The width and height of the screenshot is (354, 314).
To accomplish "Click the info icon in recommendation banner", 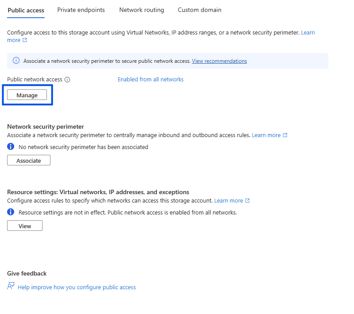I will tap(16, 61).
